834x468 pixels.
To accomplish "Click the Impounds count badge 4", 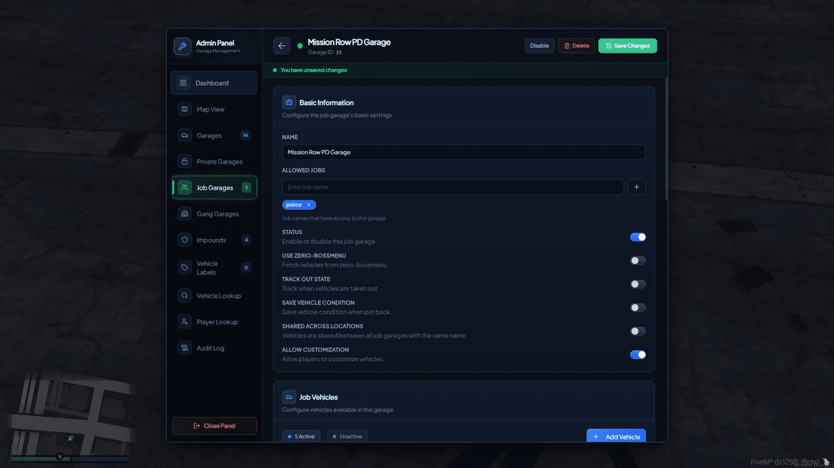I will tap(246, 240).
